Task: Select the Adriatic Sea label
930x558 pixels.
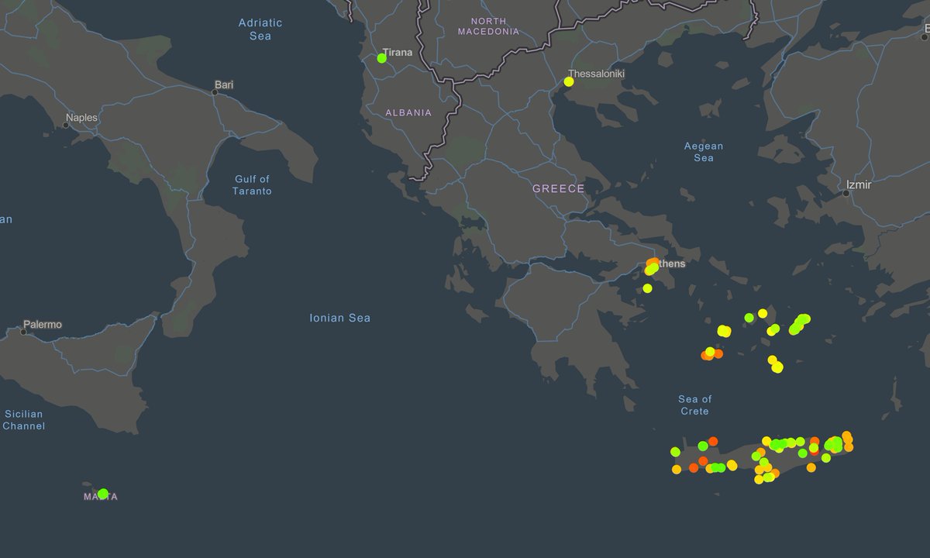Action: 260,29
